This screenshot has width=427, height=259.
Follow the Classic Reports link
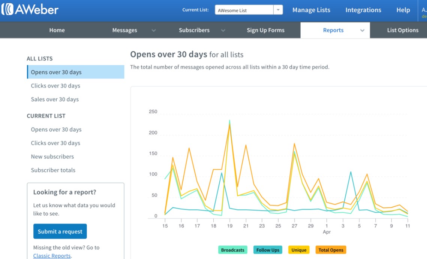coord(52,256)
